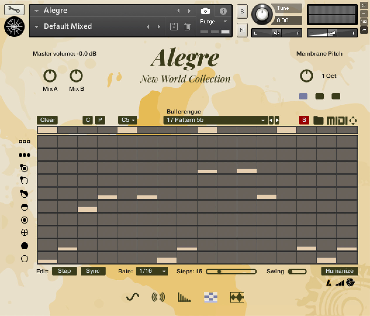Open the pattern browser folder icon

click(318, 120)
